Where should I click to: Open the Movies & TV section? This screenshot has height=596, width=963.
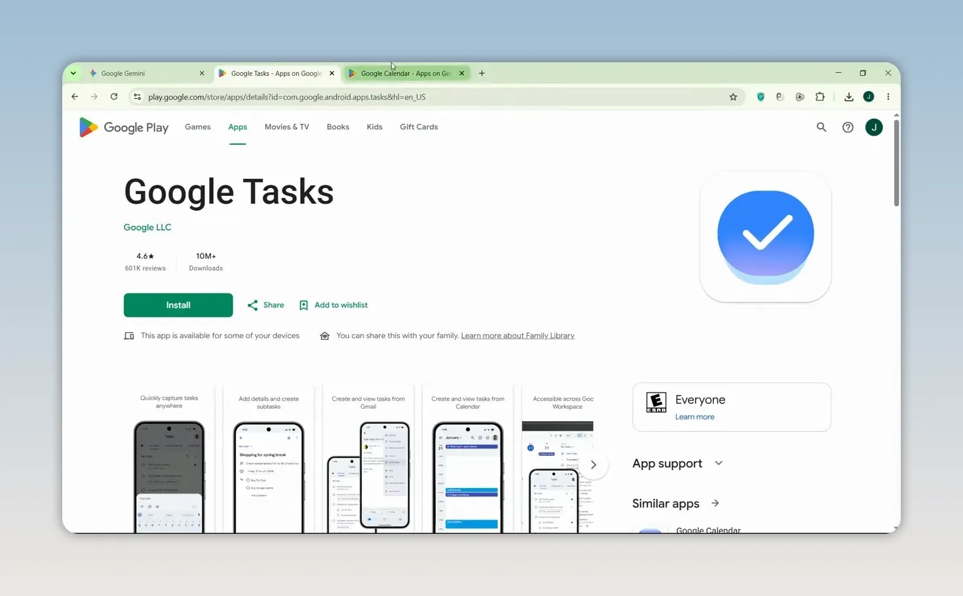(x=287, y=127)
